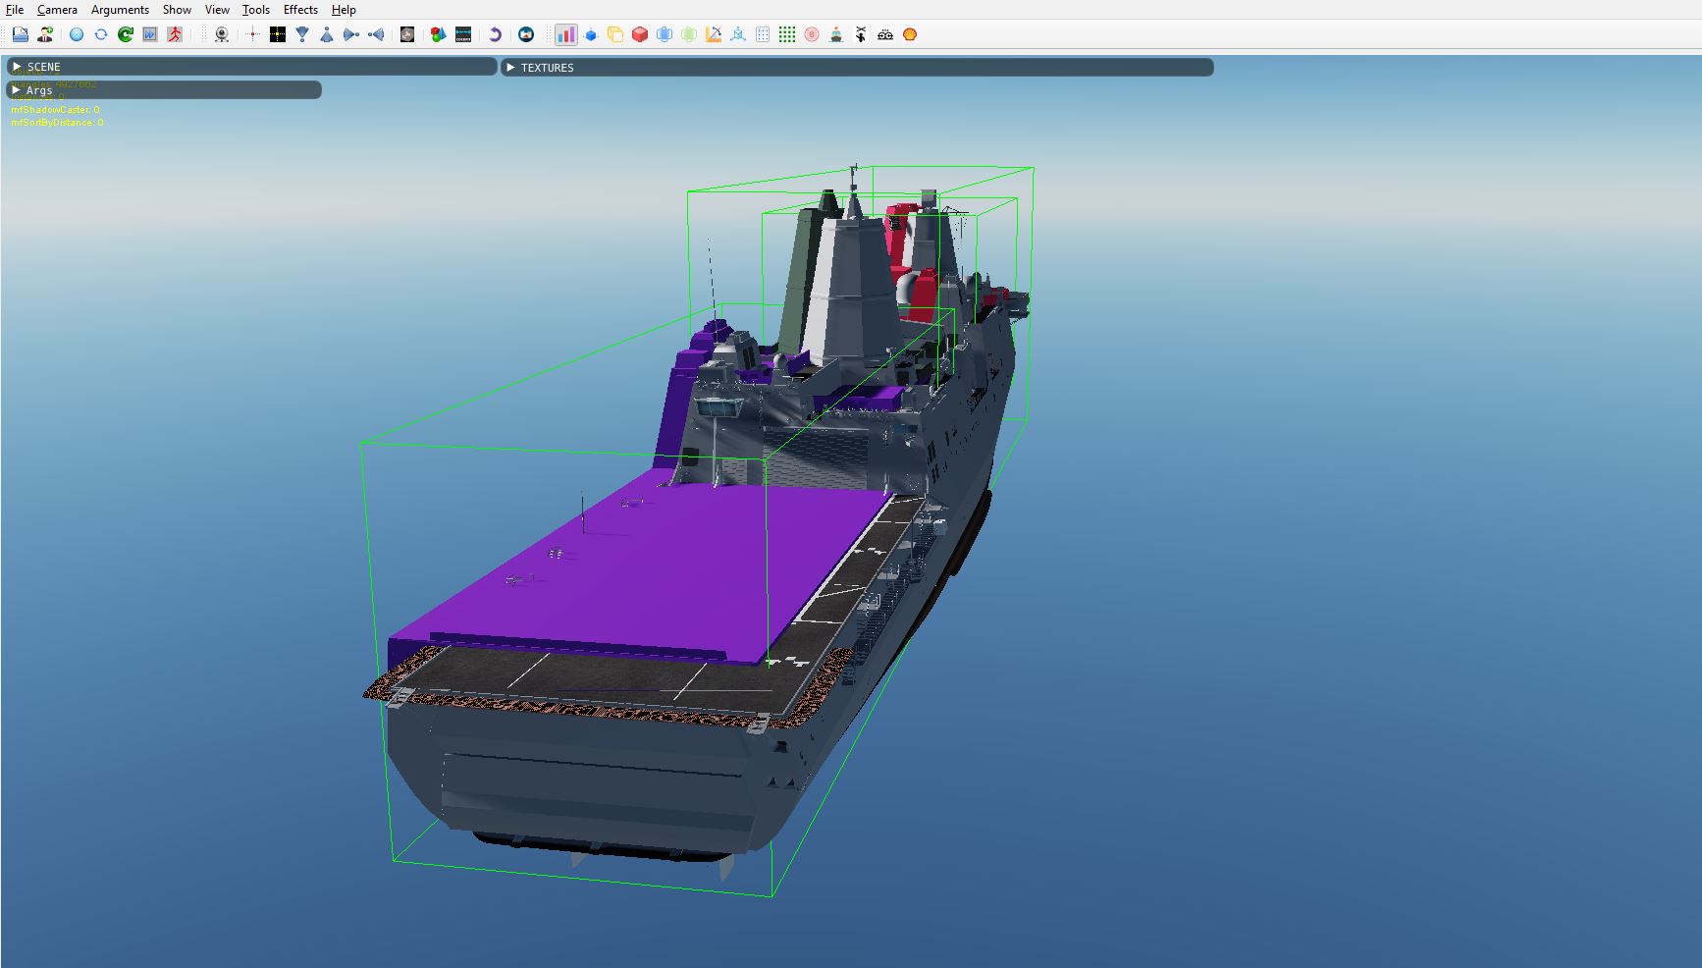This screenshot has height=968, width=1702.
Task: Click the fast-forward frame icon
Action: 150,34
